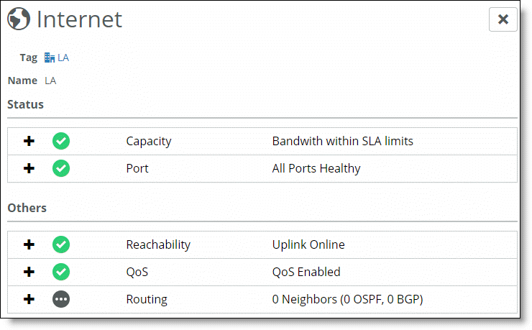This screenshot has height=330, width=532.
Task: Click the gray Routing ellipsis status icon
Action: (61, 299)
